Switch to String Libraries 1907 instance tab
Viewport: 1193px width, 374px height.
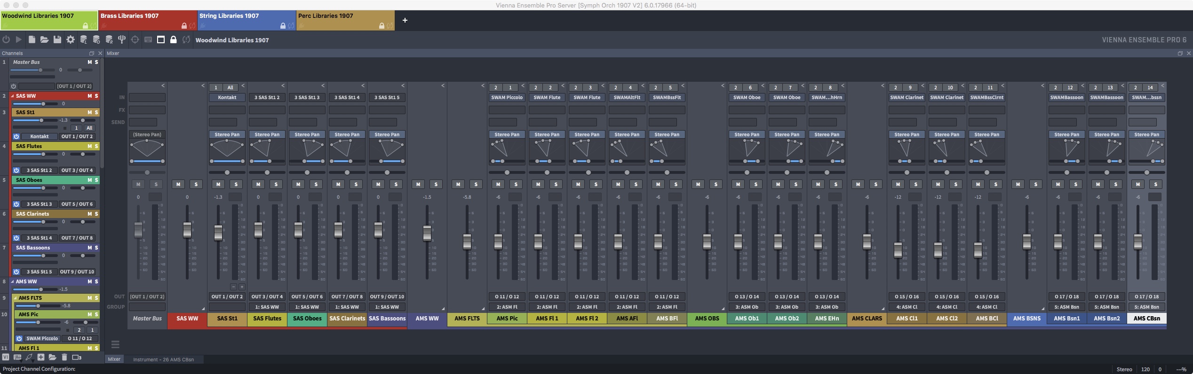pos(247,20)
